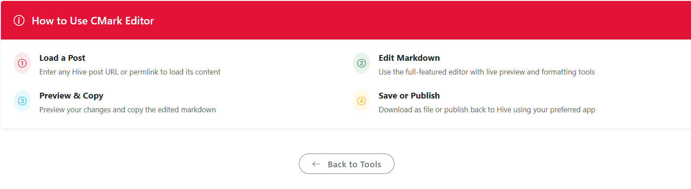Click the full-featured editor description text
The width and height of the screenshot is (691, 189).
[x=486, y=72]
